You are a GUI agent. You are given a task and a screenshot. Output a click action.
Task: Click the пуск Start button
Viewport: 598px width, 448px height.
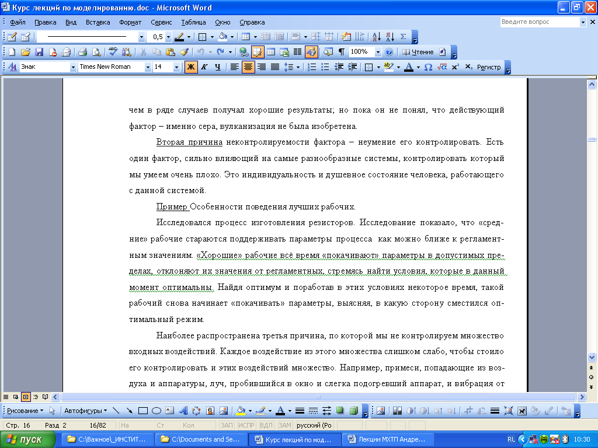coord(27,440)
